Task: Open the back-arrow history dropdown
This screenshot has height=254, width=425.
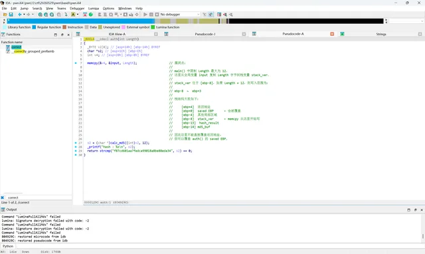Action: click(24, 15)
